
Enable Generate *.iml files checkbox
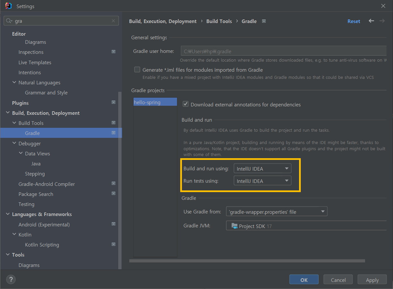[x=137, y=69]
